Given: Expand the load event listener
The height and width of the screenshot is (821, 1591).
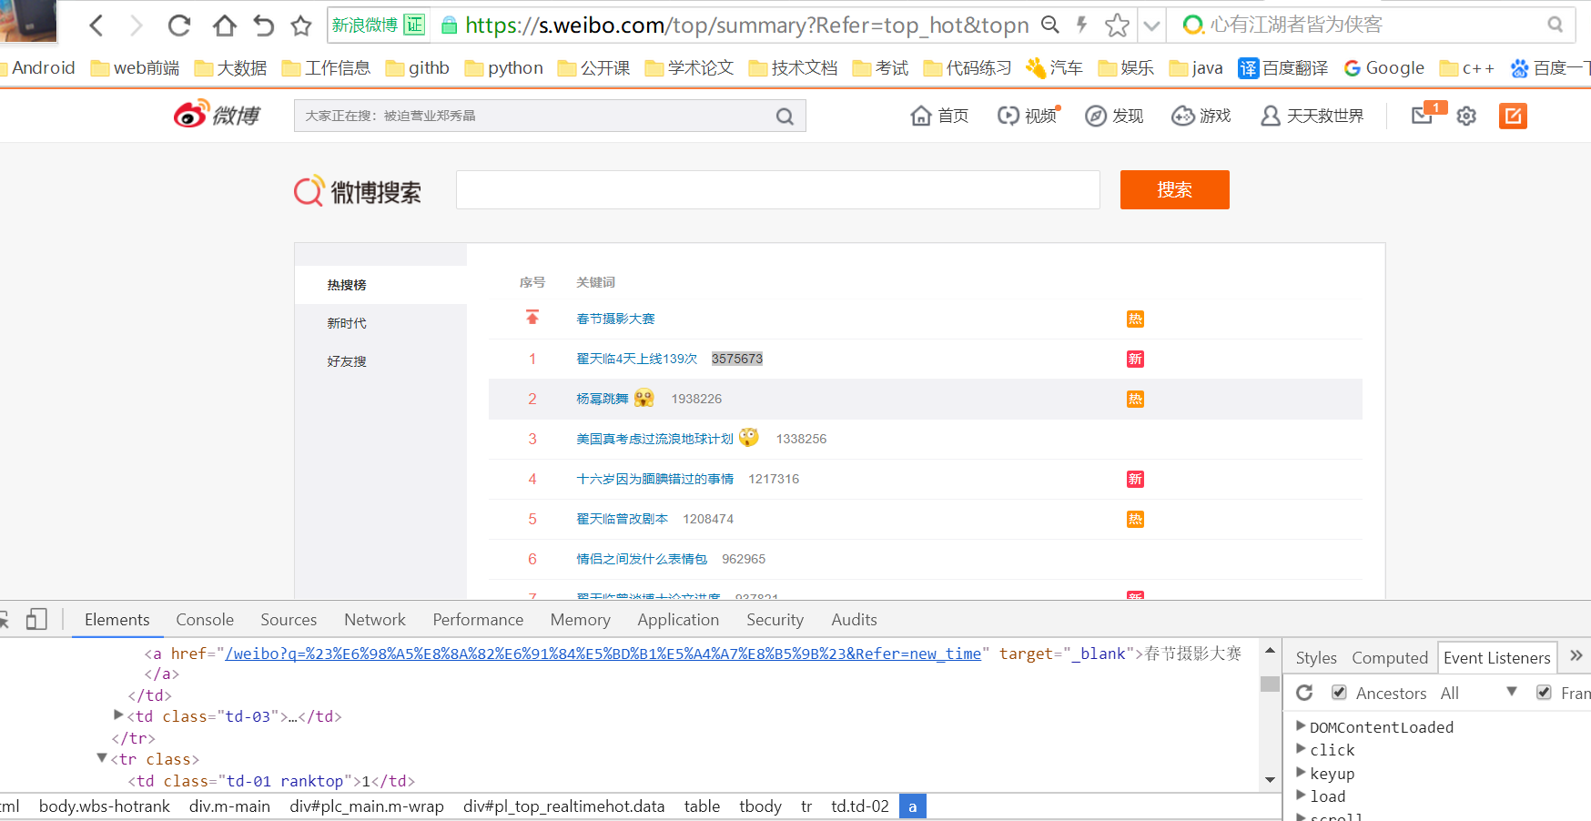Looking at the screenshot, I should point(1301,796).
